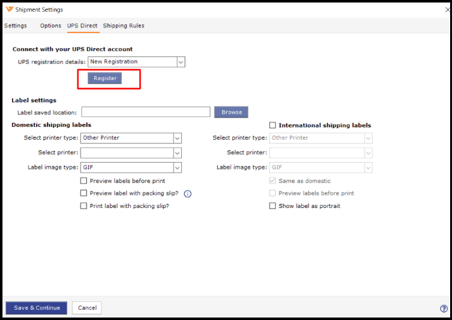The image size is (452, 320).
Task: Switch to the Settings tab
Action: (16, 26)
